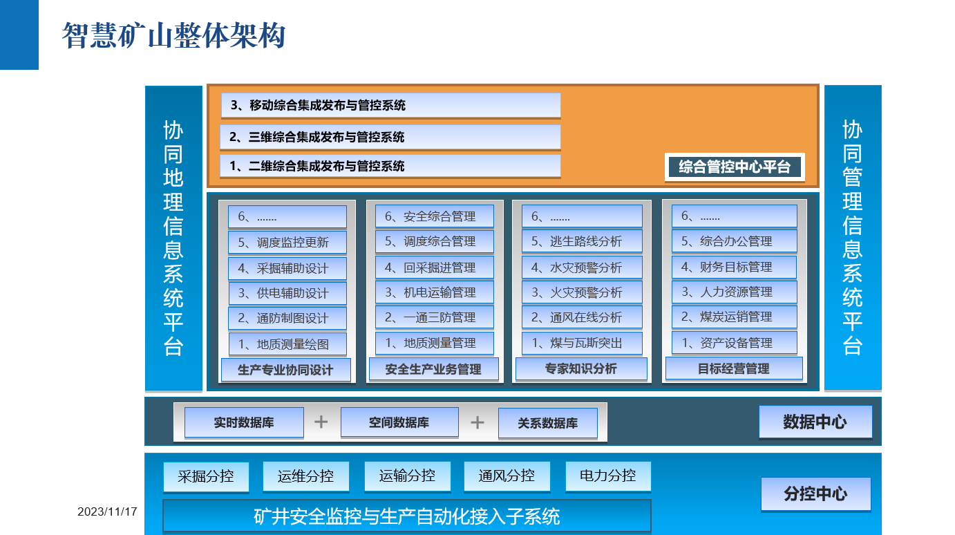Click the 矿井安全监控与生产自动化接入子系统 bar

coord(407,516)
